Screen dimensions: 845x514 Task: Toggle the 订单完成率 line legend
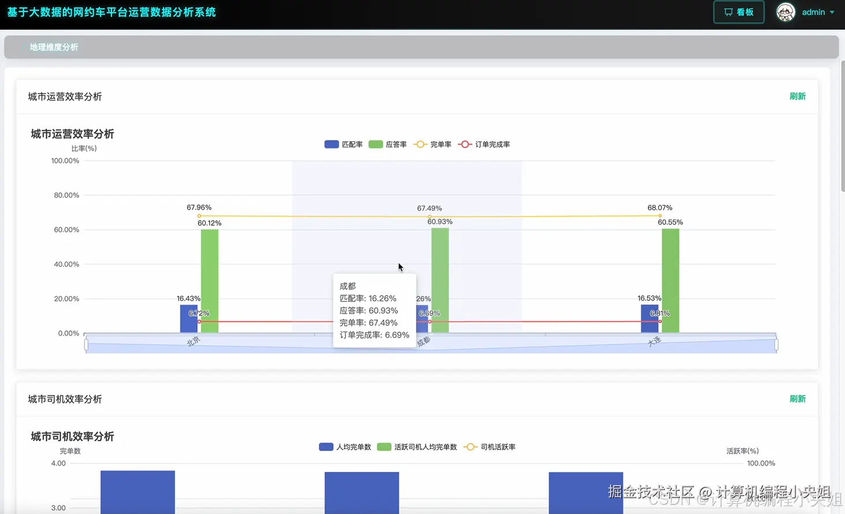pyautogui.click(x=484, y=144)
